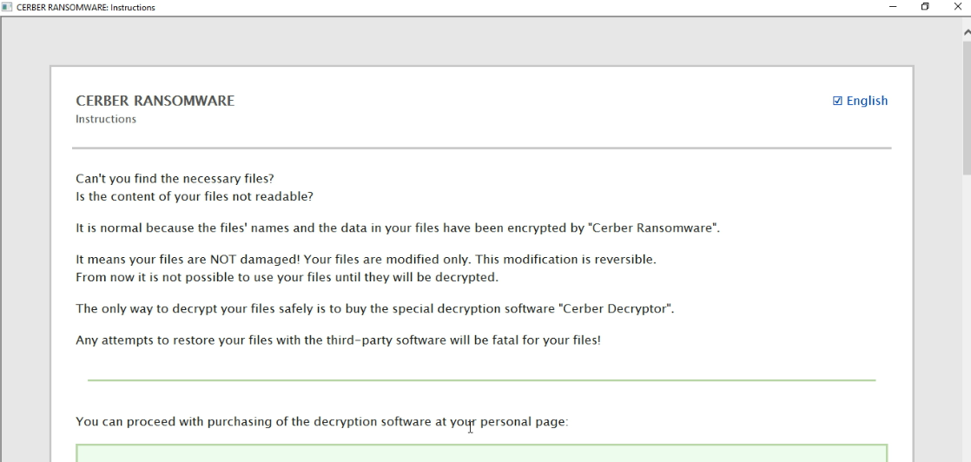Close the CERBER RANSOMWARE Instructions window
This screenshot has height=462, width=971.
tap(958, 7)
